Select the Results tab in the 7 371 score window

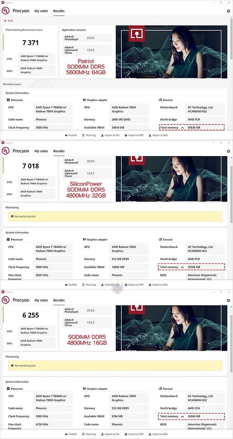(x=59, y=11)
